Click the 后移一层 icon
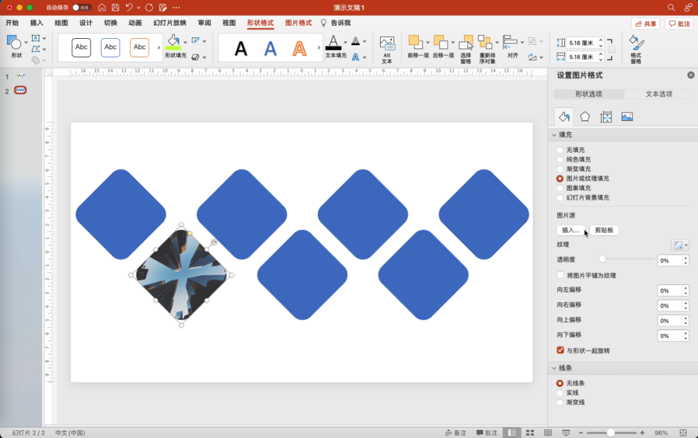 pos(440,42)
